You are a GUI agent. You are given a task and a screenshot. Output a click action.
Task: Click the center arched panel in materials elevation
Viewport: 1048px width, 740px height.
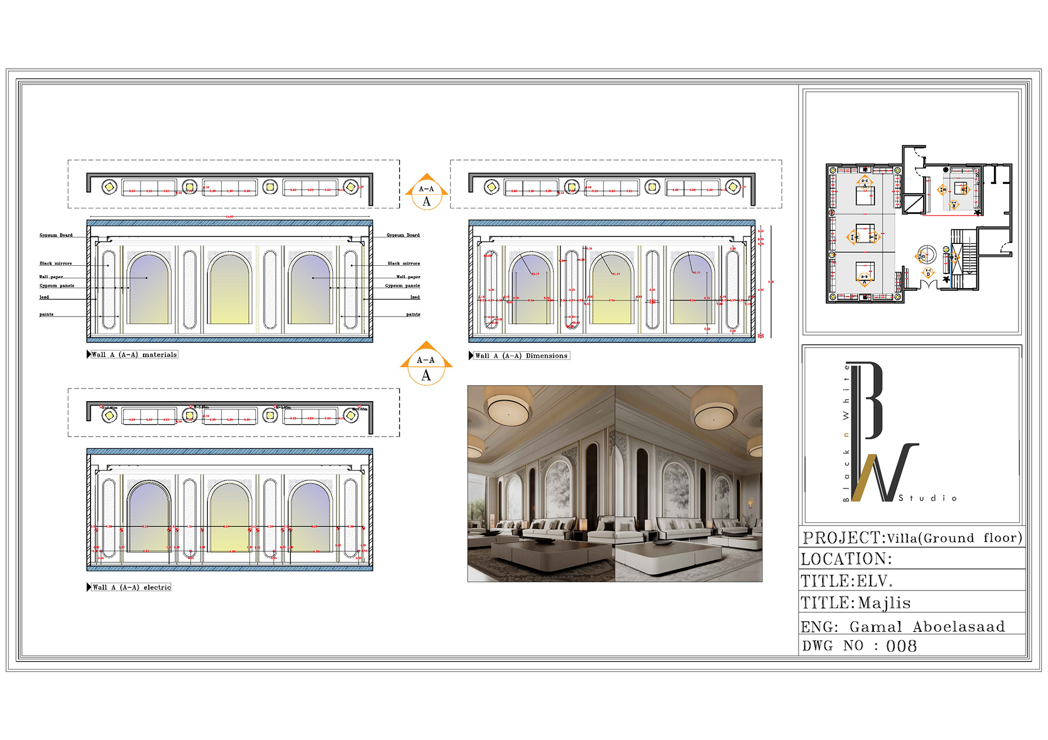pyautogui.click(x=230, y=290)
